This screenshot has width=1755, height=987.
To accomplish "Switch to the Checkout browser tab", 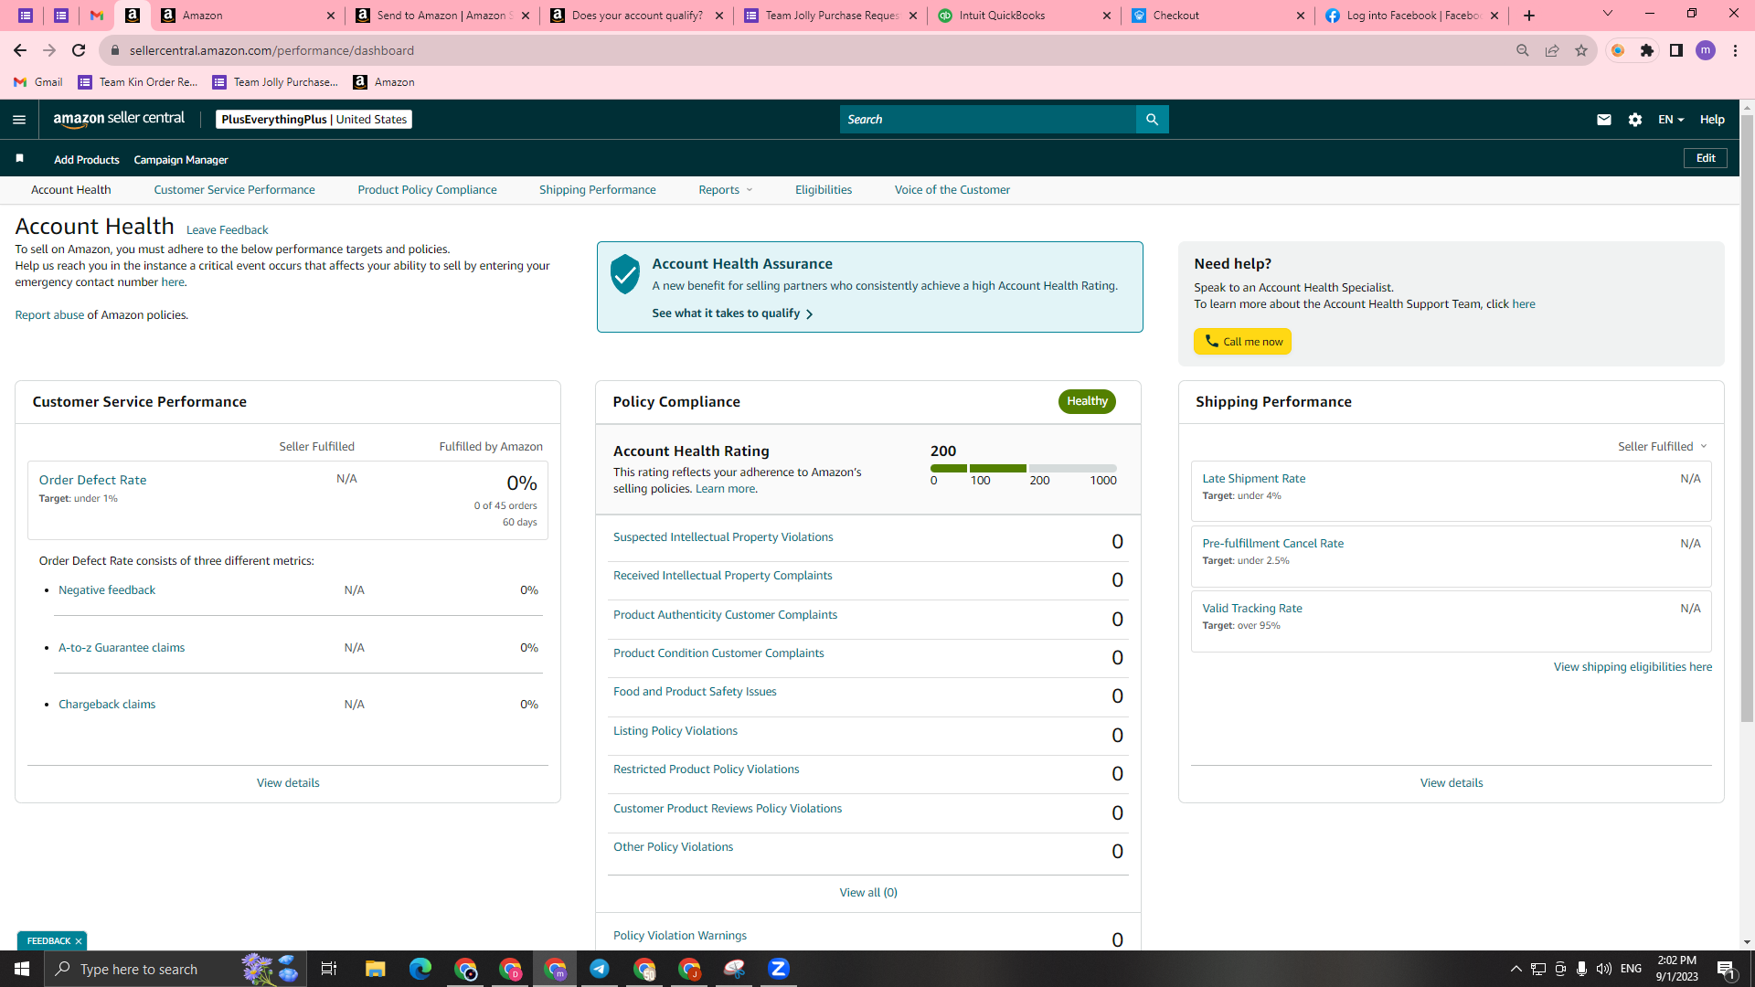I will 1216,16.
